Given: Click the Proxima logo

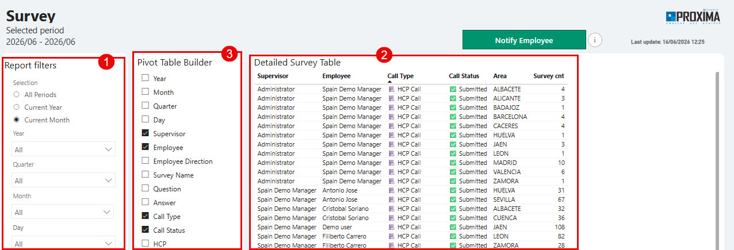Looking at the screenshot, I should (x=693, y=17).
